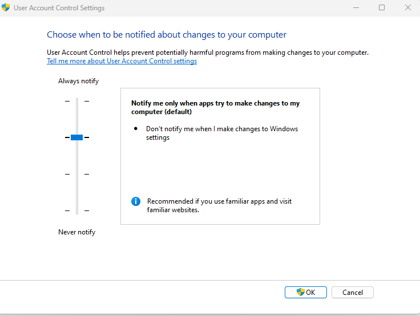Minimize the User Account Control Settings window
This screenshot has height=316, width=420.
click(x=356, y=8)
